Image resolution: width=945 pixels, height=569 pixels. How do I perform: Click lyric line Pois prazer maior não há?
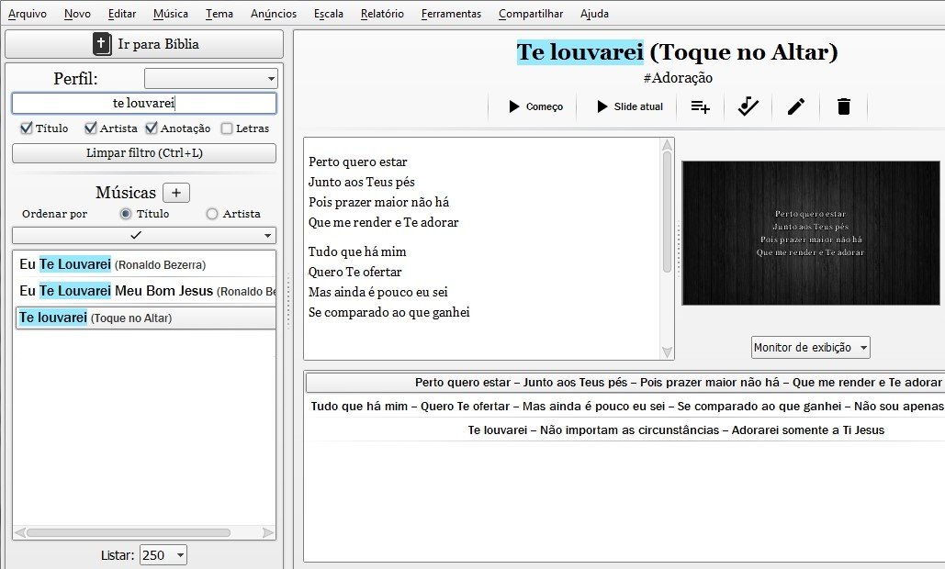pyautogui.click(x=378, y=202)
